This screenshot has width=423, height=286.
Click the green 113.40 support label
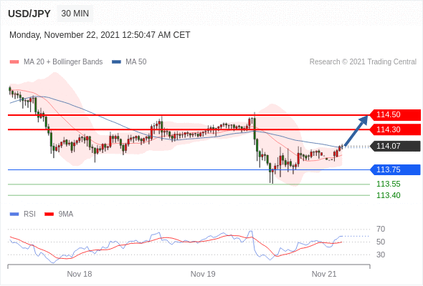pos(389,195)
